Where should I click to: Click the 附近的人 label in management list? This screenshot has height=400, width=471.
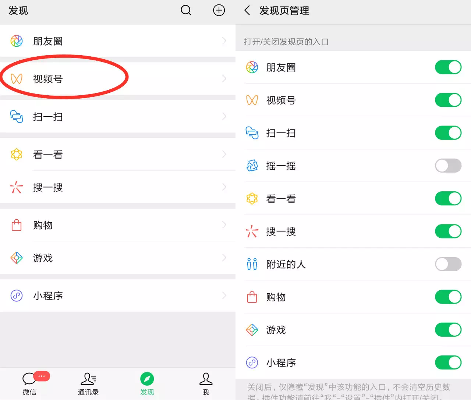pos(286,265)
